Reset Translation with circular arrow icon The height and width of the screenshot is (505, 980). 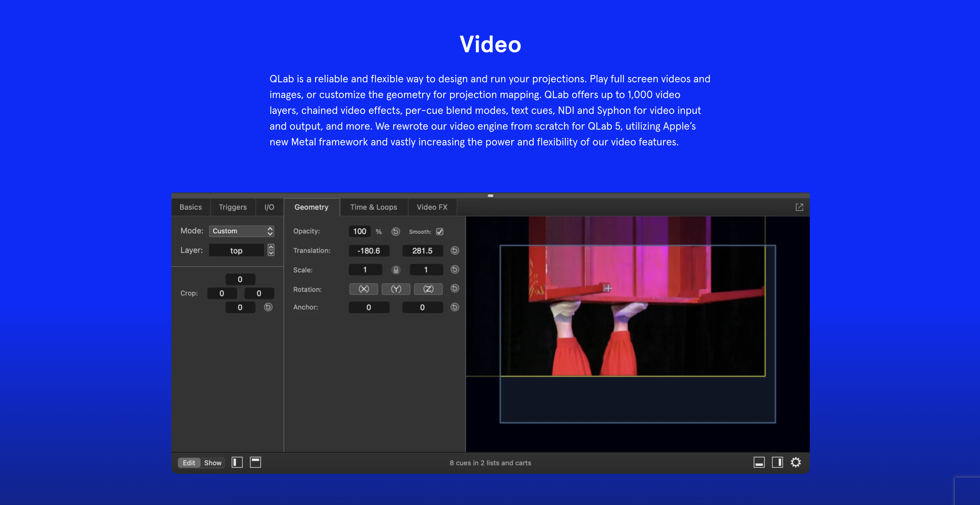point(455,250)
